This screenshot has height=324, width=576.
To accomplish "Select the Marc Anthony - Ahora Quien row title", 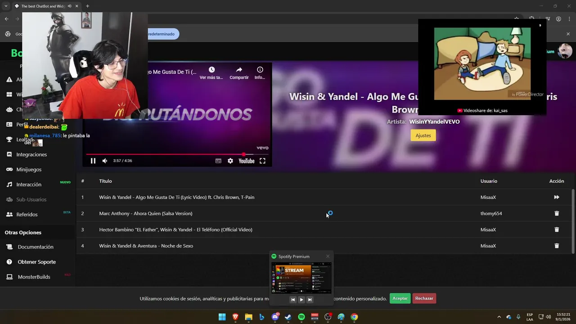I will click(146, 213).
